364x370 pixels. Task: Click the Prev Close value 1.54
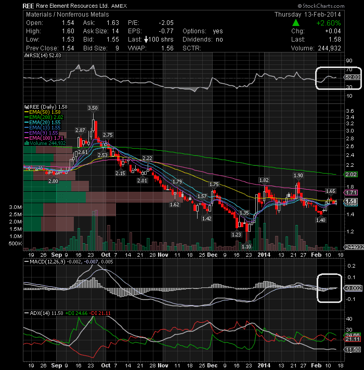pyautogui.click(x=68, y=48)
